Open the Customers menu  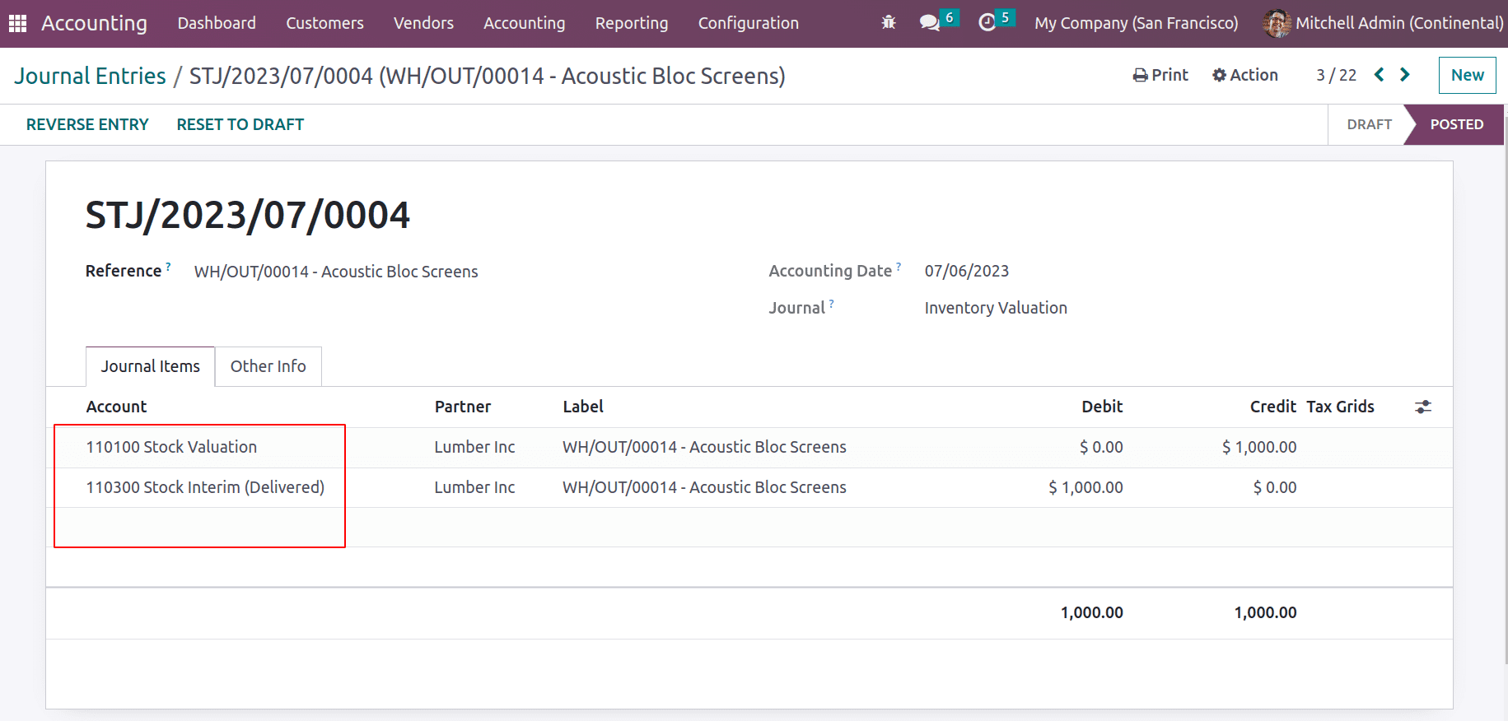click(324, 23)
